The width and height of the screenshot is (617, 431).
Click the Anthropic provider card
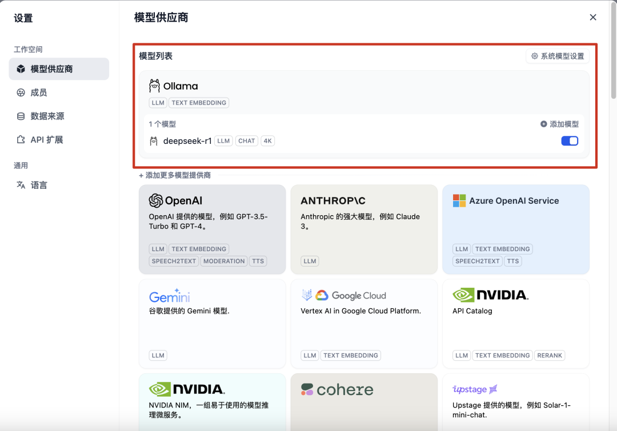point(364,228)
